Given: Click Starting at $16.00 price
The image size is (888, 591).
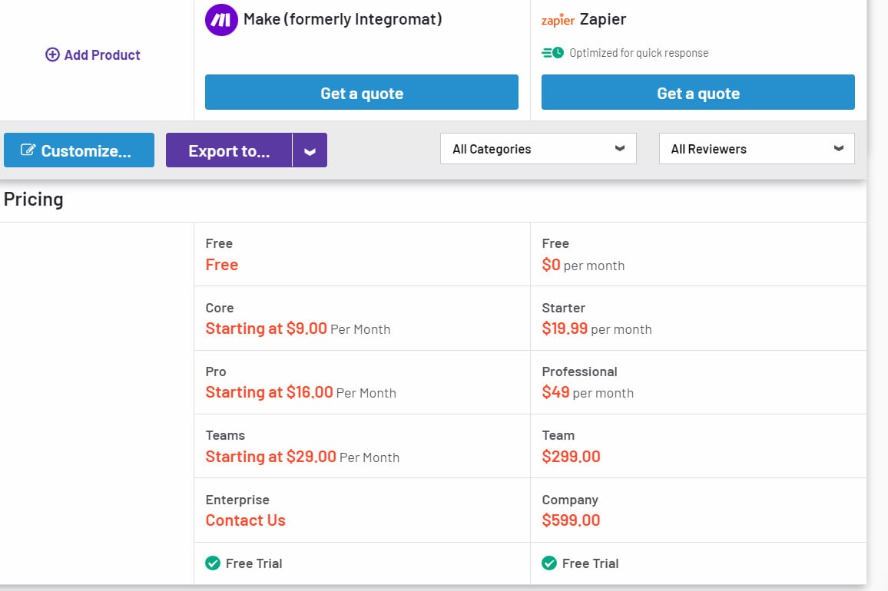Looking at the screenshot, I should [x=269, y=392].
